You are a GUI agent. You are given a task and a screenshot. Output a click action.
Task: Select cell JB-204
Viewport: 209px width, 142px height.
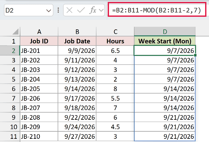pyautogui.click(x=39, y=79)
